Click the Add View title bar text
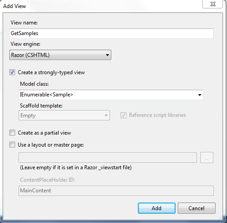Viewport: 227px width, 223px height. click(15, 6)
